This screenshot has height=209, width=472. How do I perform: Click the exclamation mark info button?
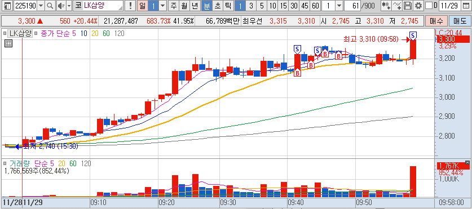click(130, 6)
